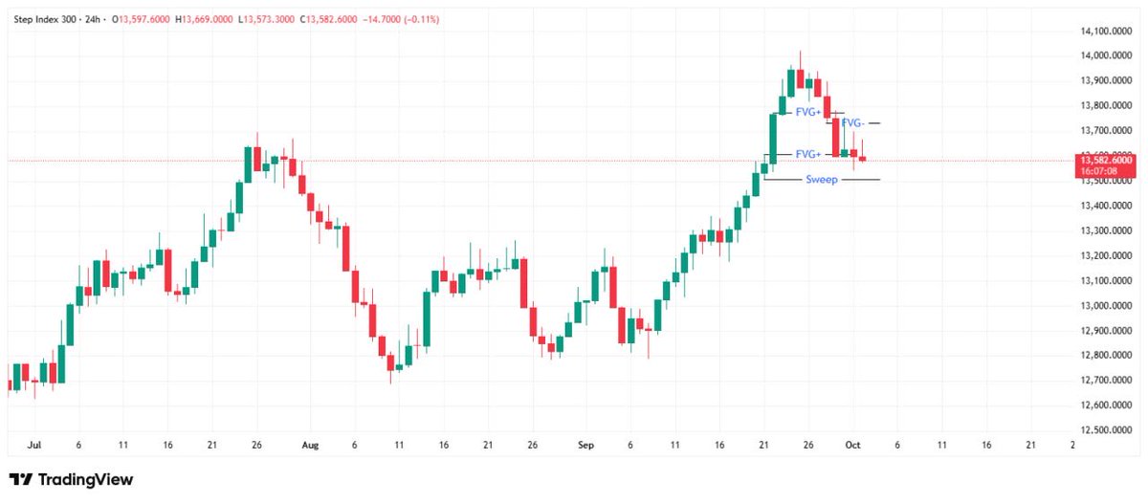Click the 12,900.0000 price axis label

pos(1107,331)
